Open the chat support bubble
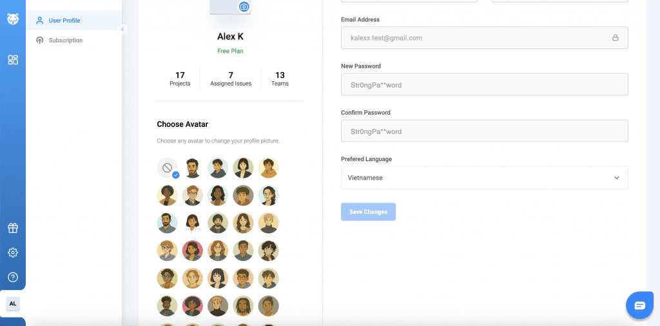Image resolution: width=660 pixels, height=326 pixels. point(639,305)
